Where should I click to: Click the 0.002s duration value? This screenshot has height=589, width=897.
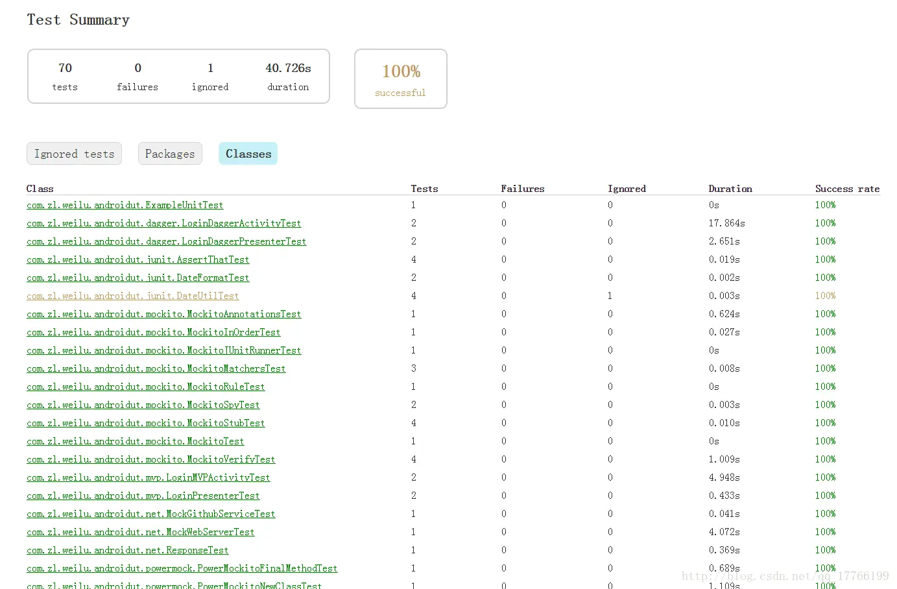pos(724,278)
